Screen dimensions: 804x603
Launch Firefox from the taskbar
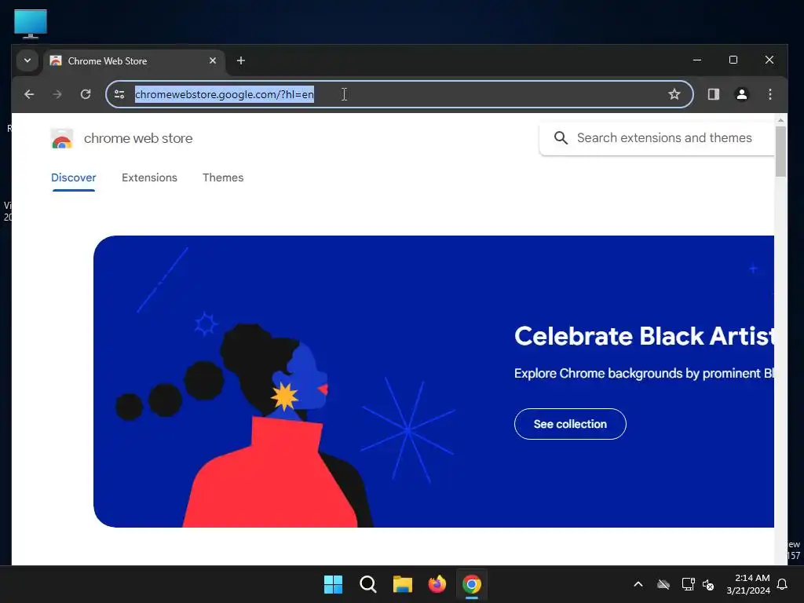(x=437, y=584)
